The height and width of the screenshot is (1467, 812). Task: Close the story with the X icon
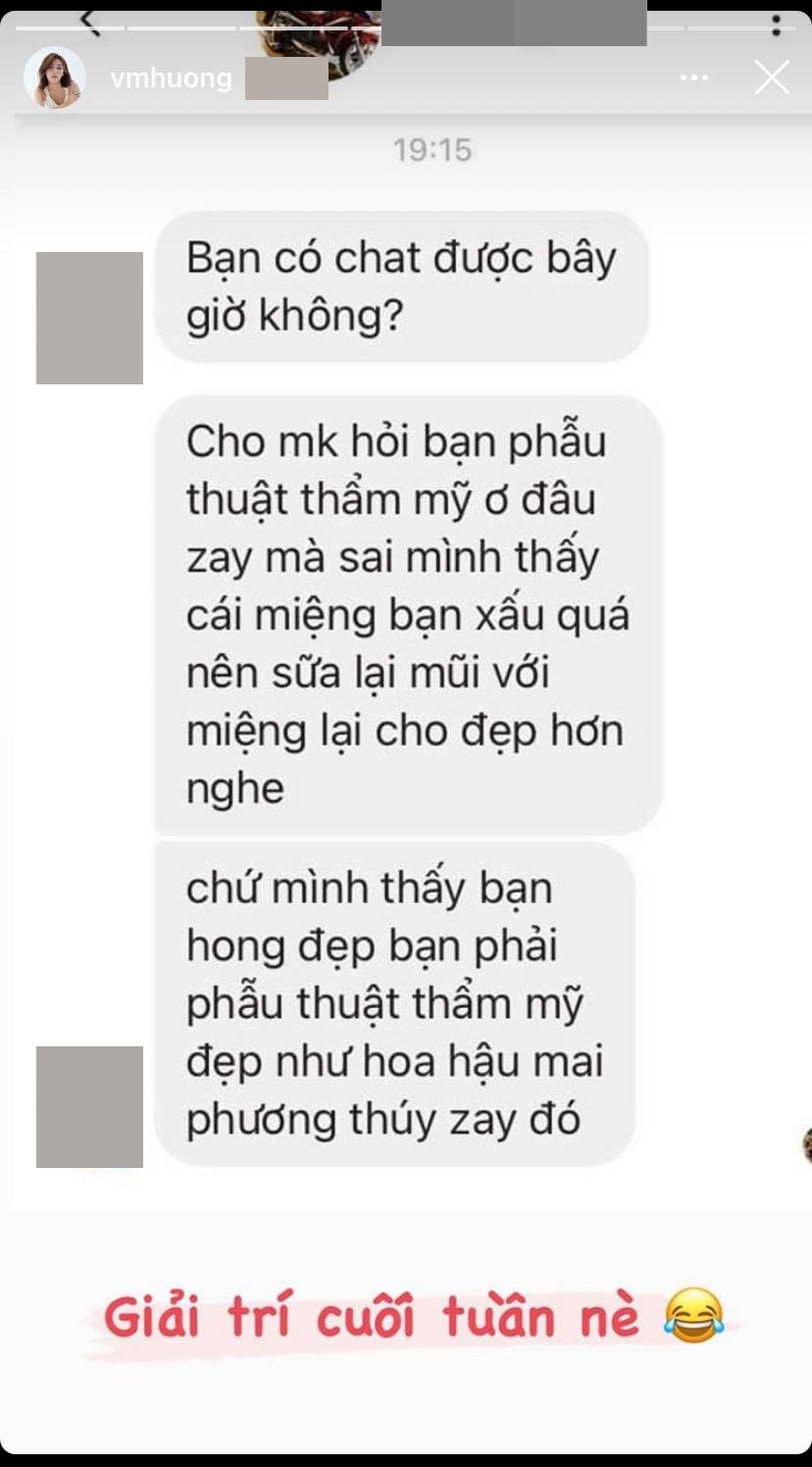coord(772,77)
